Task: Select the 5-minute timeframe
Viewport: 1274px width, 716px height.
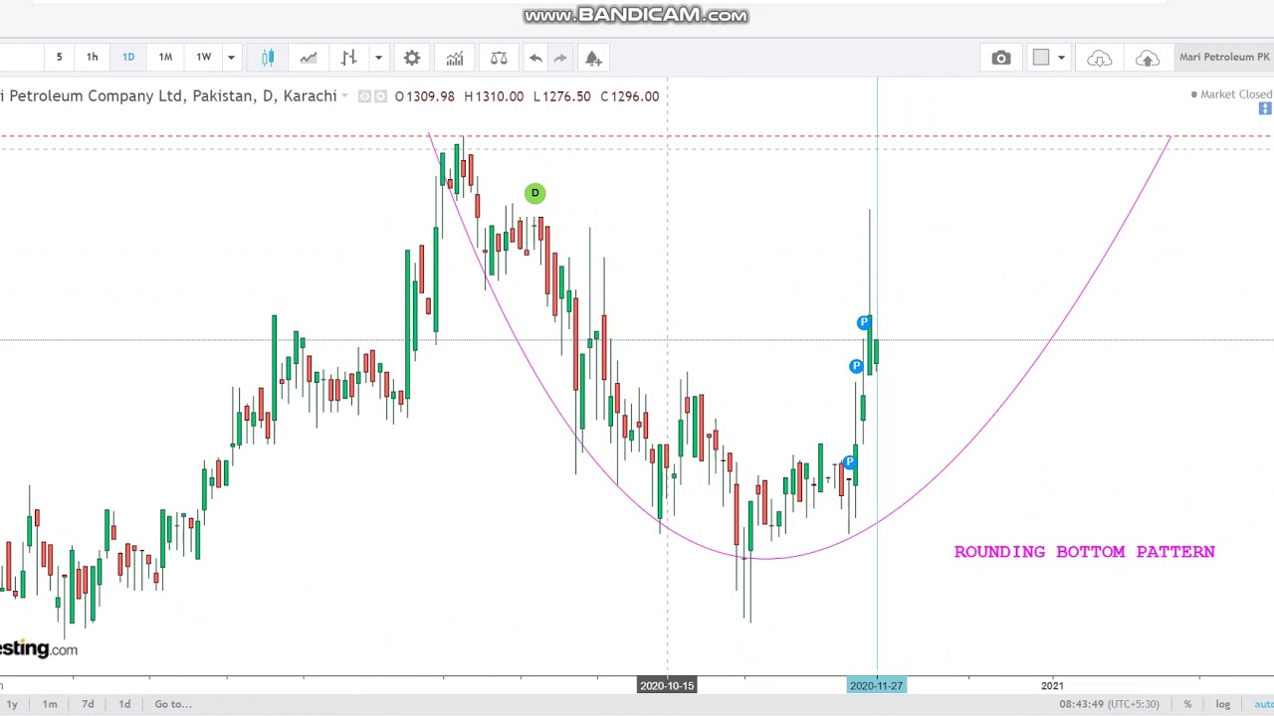Action: (59, 58)
